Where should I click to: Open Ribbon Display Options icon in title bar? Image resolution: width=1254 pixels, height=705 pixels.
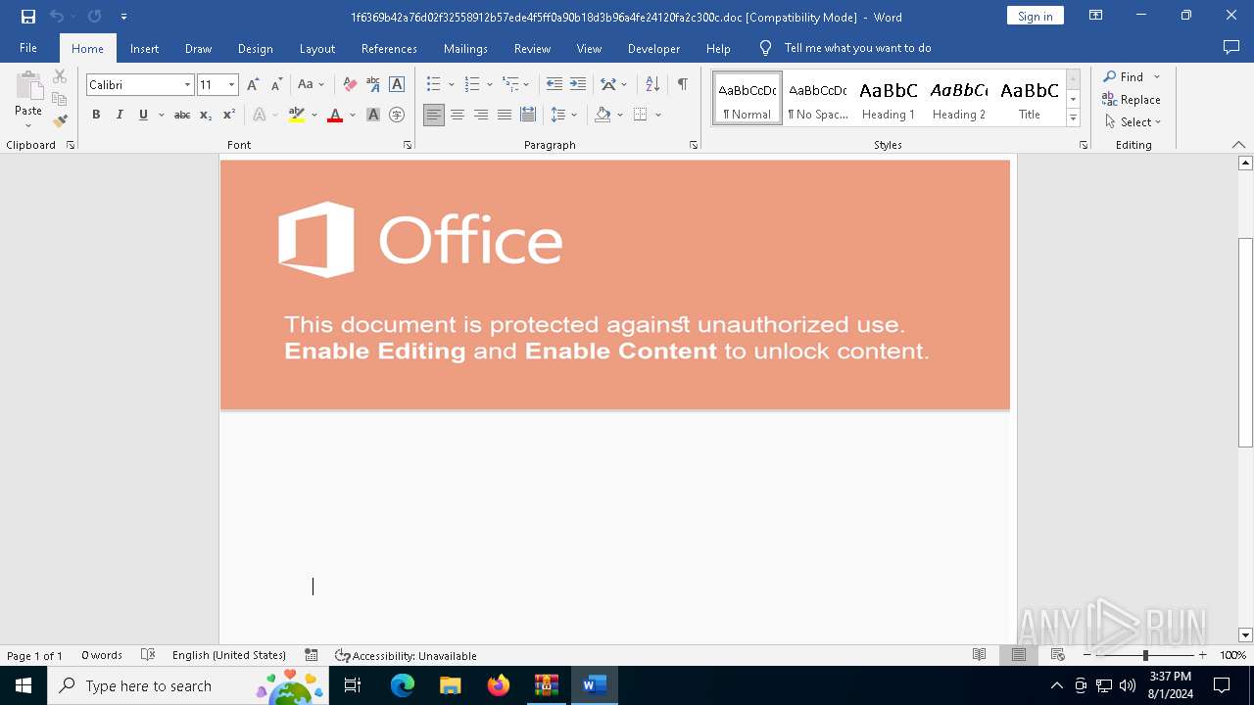pos(1096,16)
